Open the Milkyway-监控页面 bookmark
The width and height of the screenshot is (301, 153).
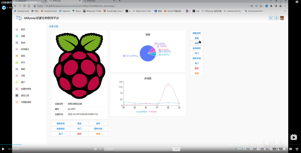(x=211, y=11)
